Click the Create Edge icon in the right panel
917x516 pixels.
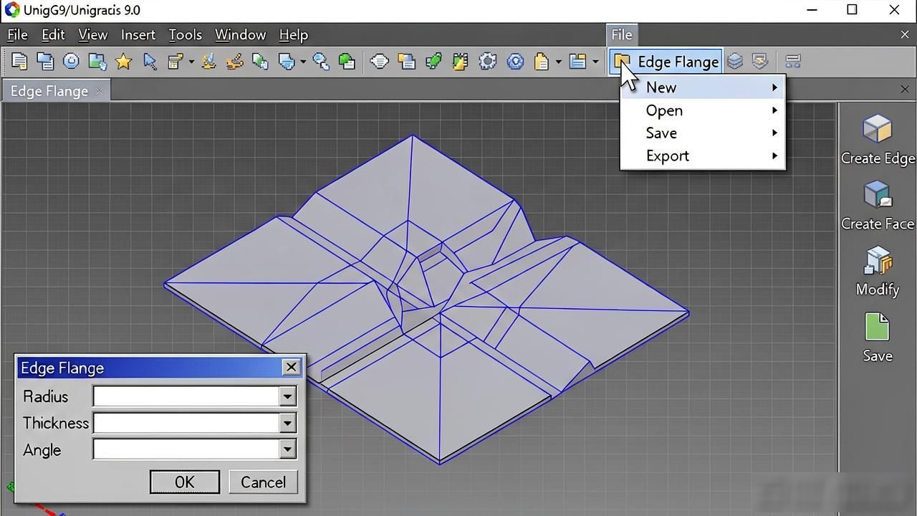(877, 130)
